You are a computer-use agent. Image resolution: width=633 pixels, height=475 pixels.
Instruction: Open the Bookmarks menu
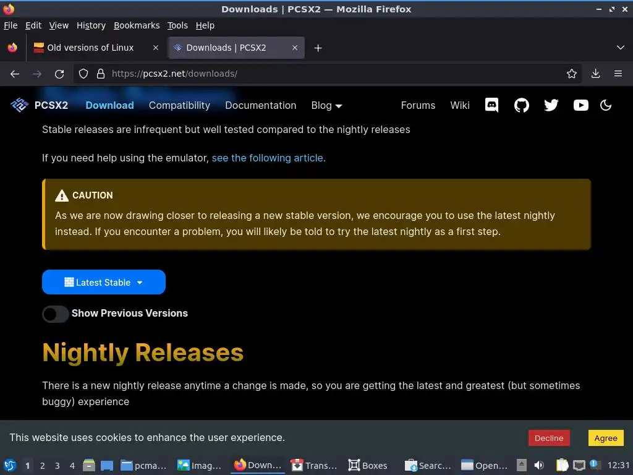click(137, 25)
